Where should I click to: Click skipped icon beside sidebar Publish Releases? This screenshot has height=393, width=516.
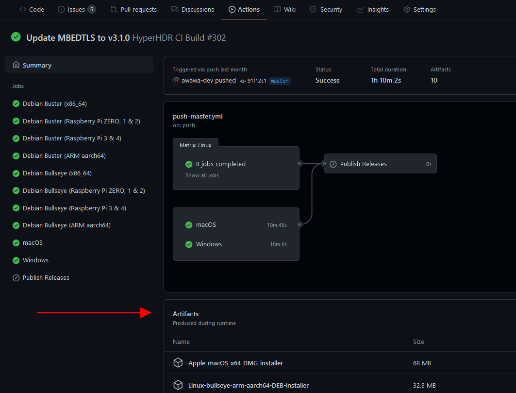(16, 278)
